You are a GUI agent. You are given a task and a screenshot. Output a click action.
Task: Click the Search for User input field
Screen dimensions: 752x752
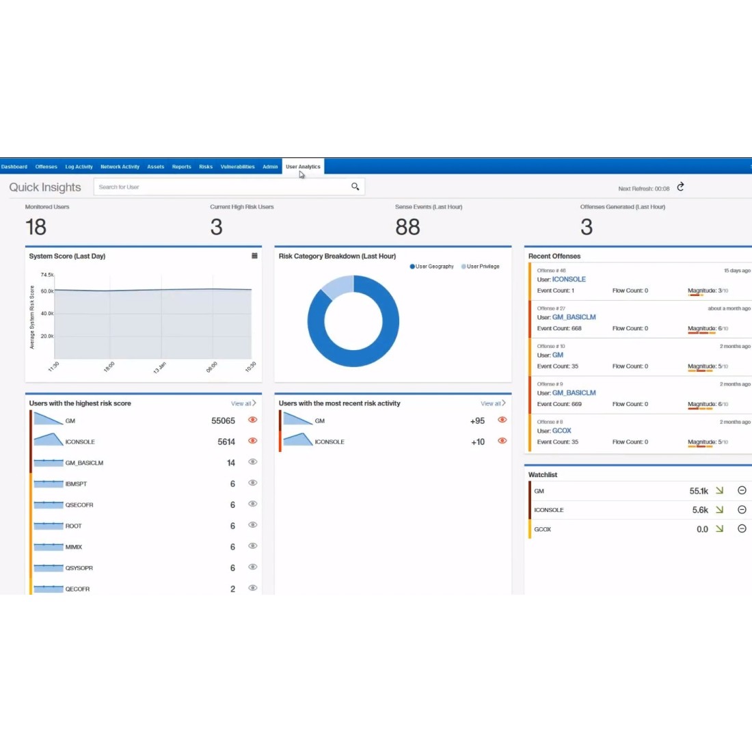tap(222, 187)
